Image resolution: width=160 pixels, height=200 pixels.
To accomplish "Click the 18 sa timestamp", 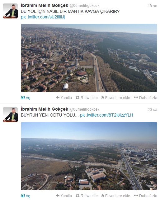I will pyautogui.click(x=153, y=6).
